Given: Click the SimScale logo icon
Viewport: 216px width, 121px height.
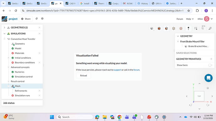Looking at the screenshot, I should pos(4,19).
